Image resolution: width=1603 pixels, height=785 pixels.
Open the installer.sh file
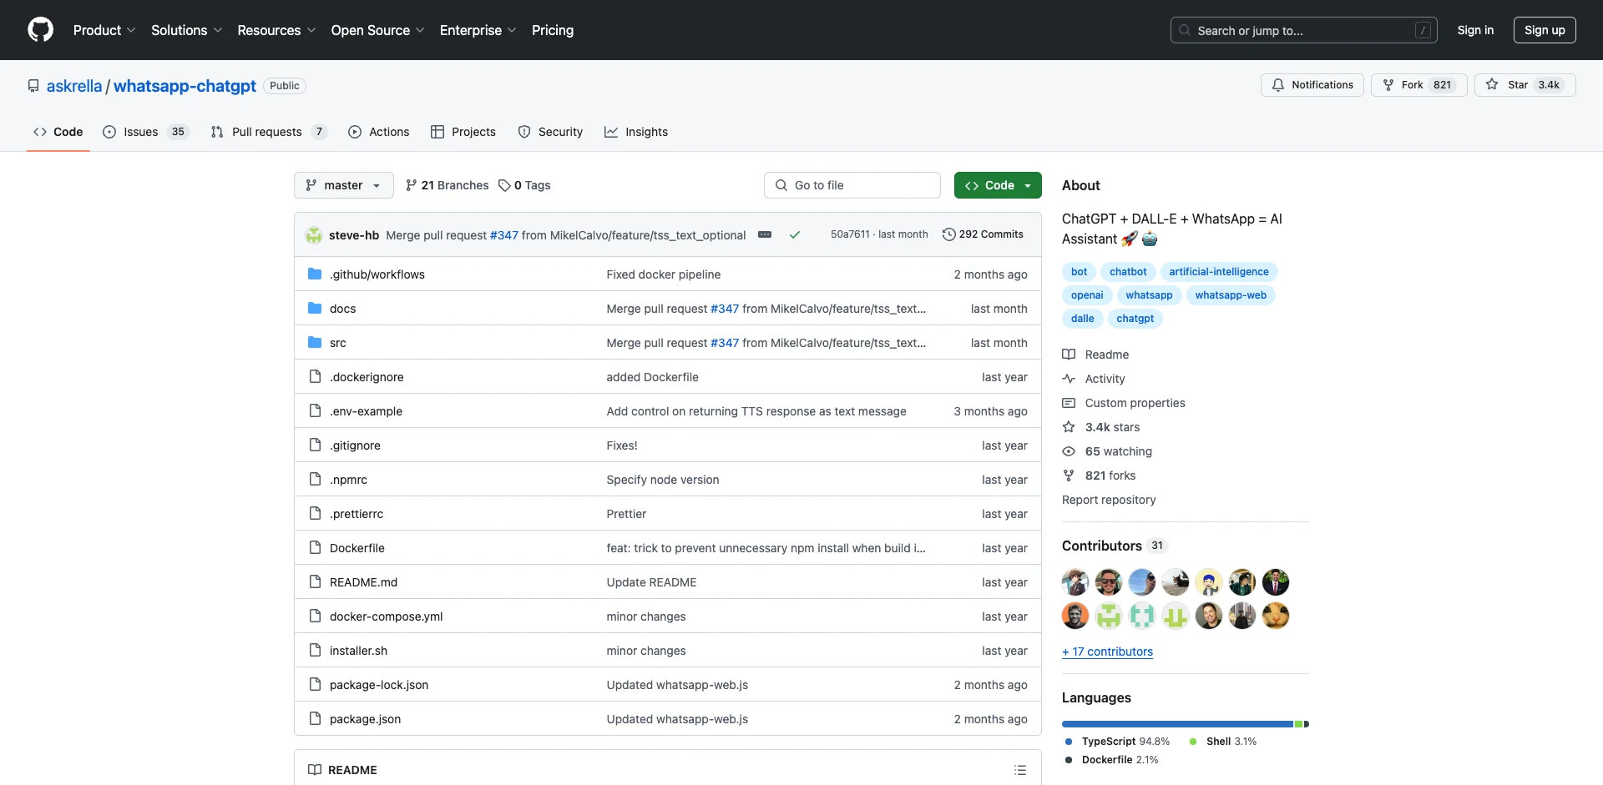pos(358,651)
